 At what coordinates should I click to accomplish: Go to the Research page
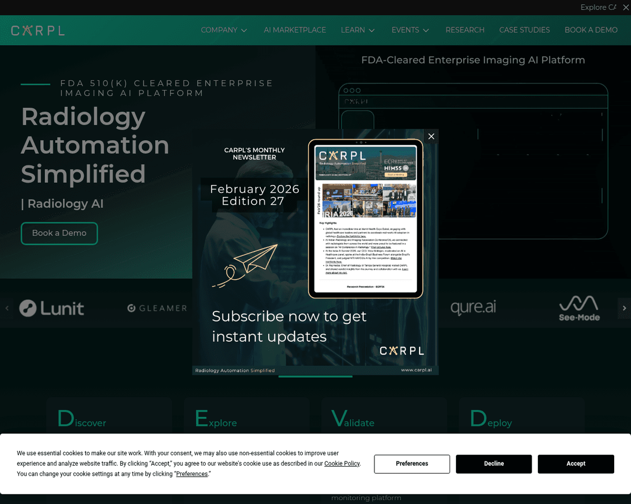click(x=465, y=30)
